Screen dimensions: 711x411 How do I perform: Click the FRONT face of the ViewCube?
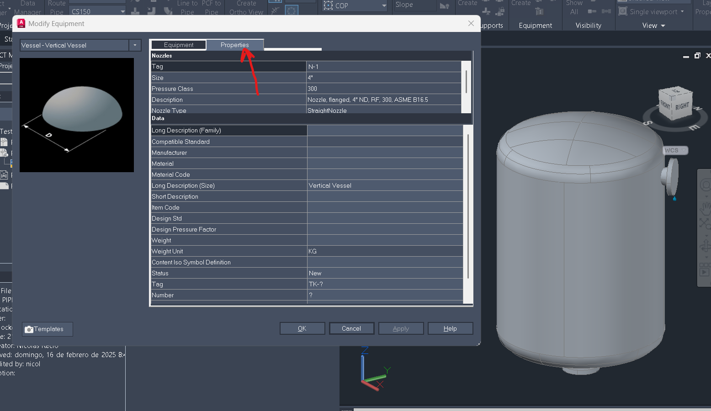point(666,105)
